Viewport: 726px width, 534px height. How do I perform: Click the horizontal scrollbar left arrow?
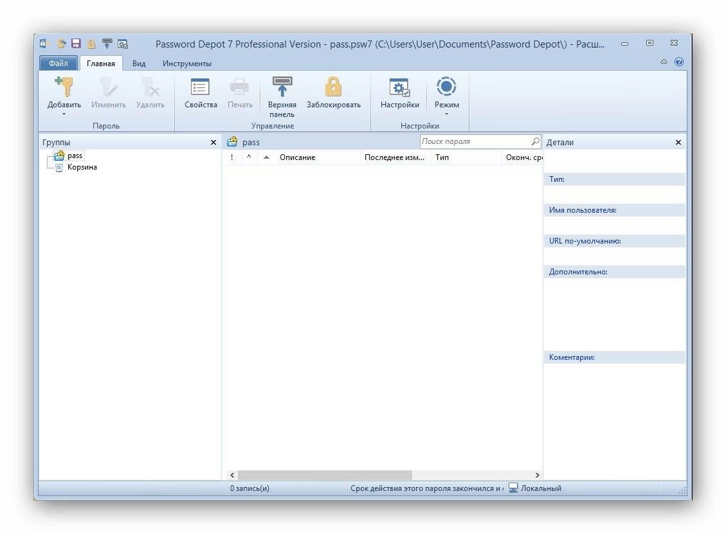(x=232, y=476)
